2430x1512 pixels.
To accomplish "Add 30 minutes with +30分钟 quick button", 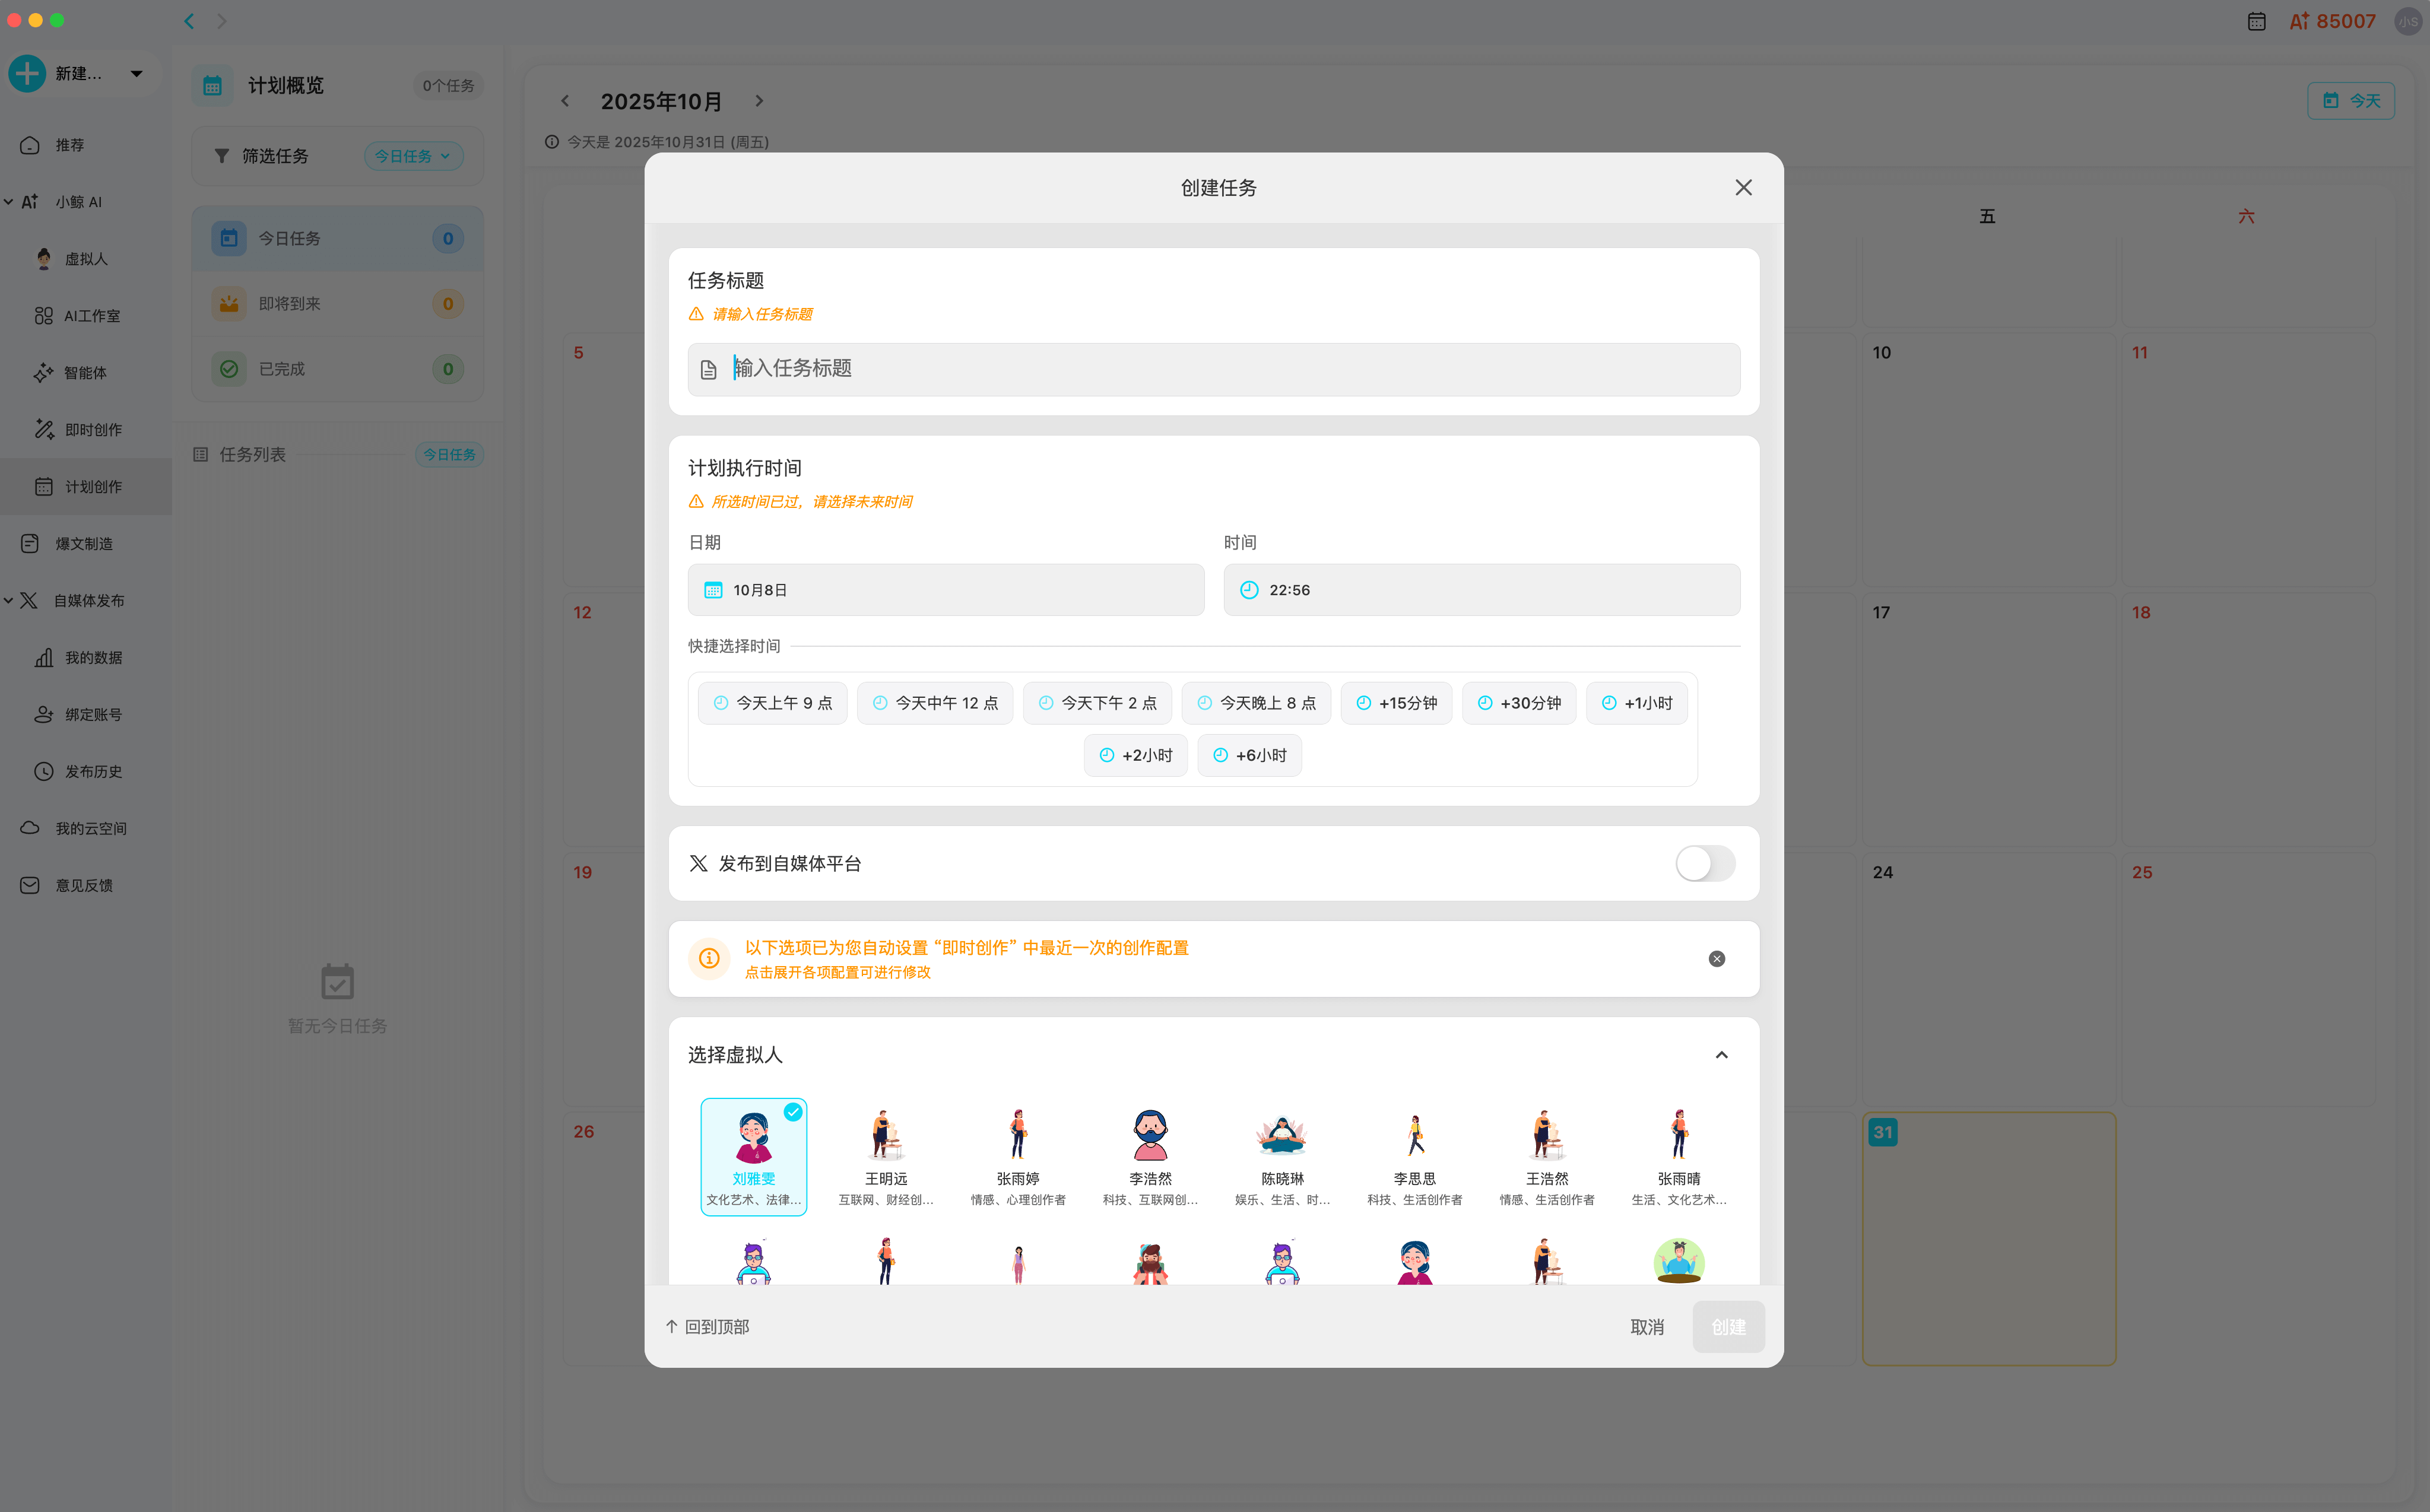I will point(1519,703).
